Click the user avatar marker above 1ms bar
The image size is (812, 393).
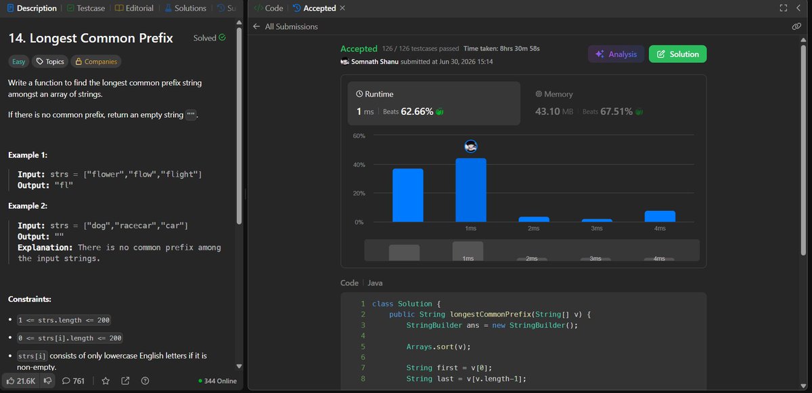(x=471, y=146)
